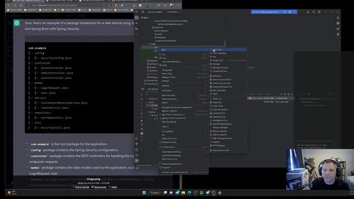Expand Swing UI Designer submenu

click(x=227, y=128)
